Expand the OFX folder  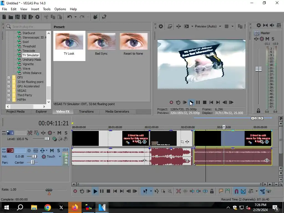click(x=9, y=78)
